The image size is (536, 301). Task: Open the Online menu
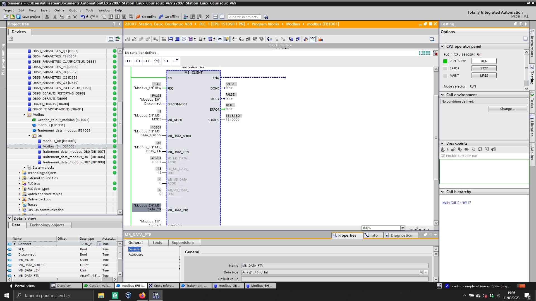tap(59, 10)
